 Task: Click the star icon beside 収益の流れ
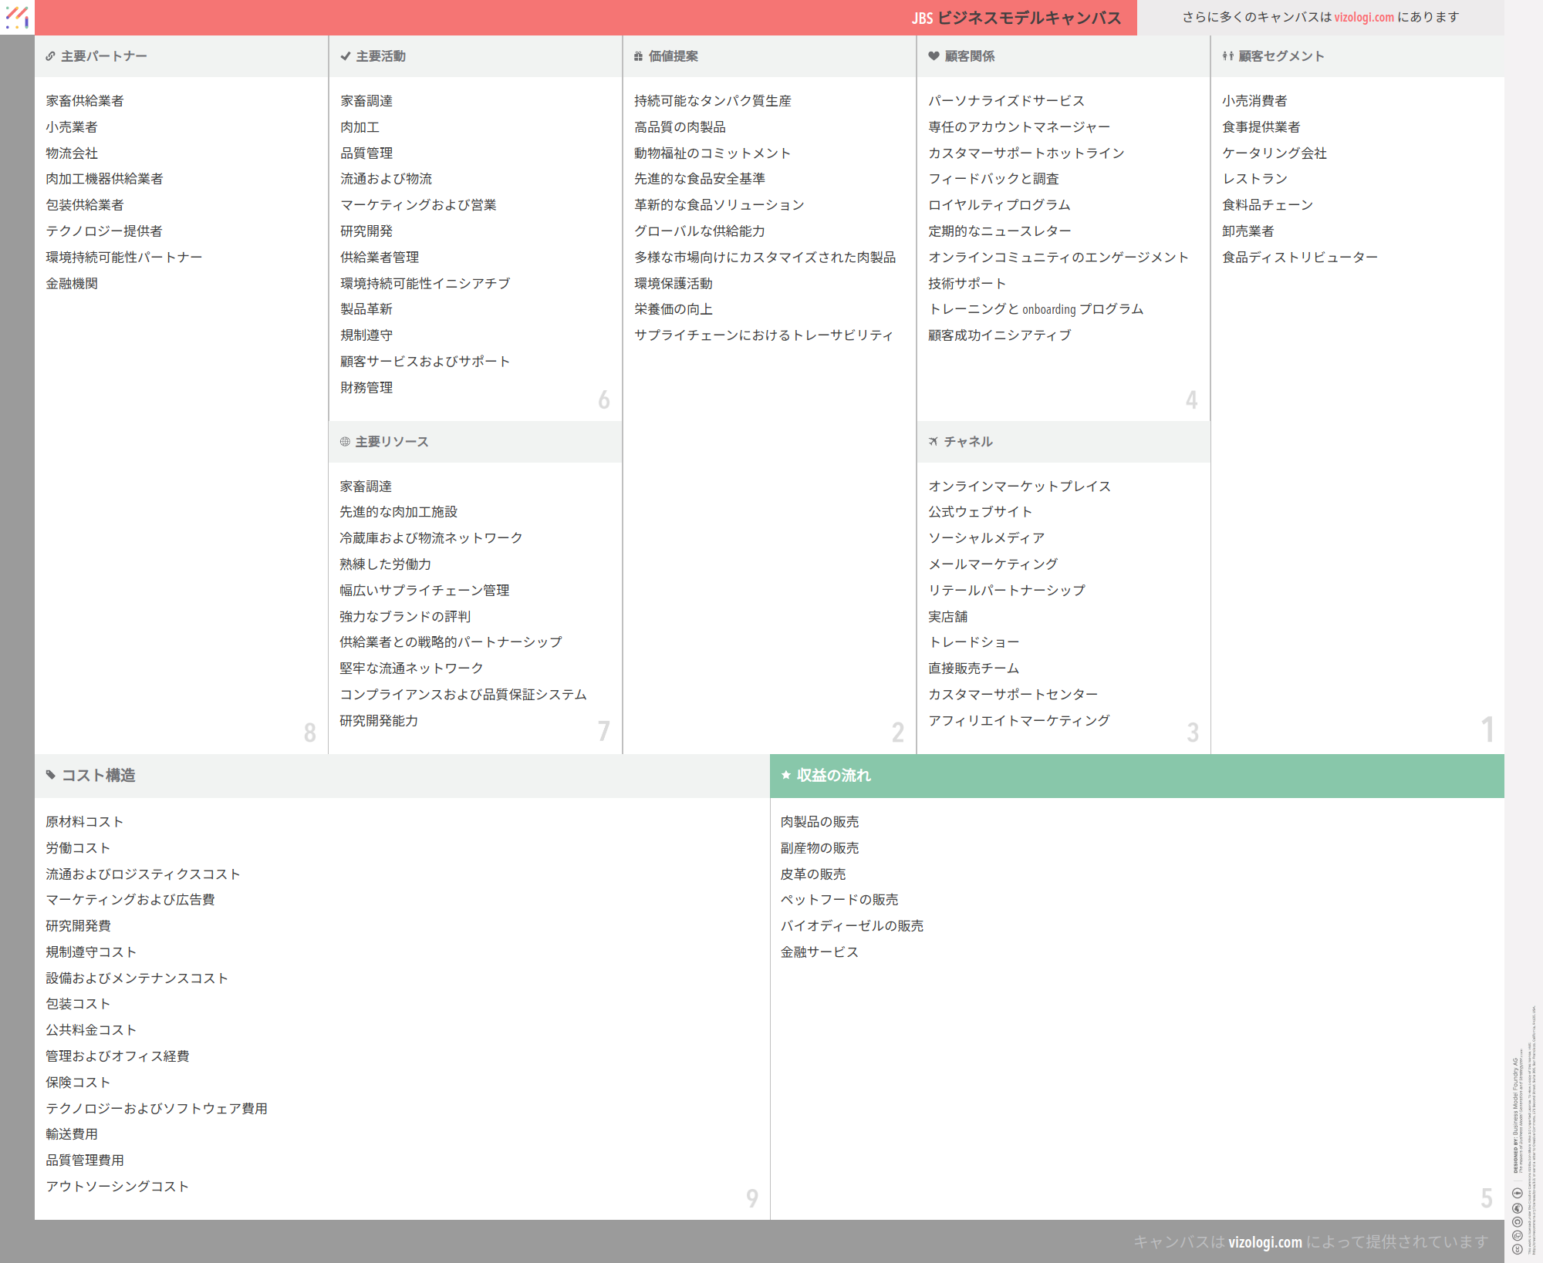(786, 775)
